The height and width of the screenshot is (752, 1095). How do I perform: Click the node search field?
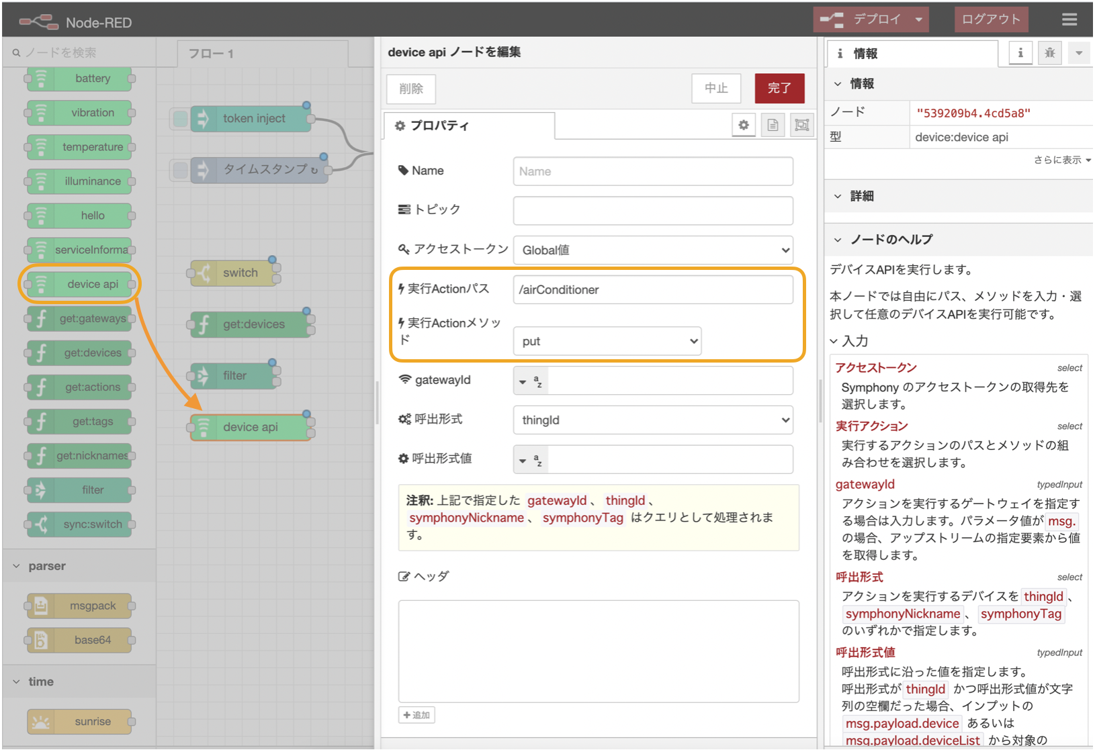[81, 52]
